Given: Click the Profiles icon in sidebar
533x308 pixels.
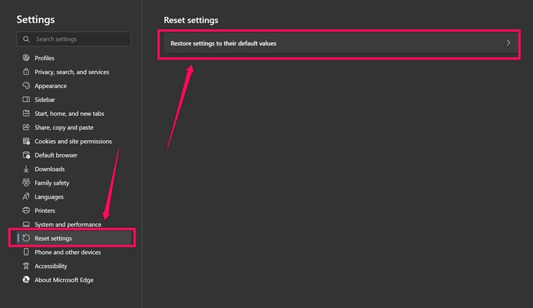Looking at the screenshot, I should pyautogui.click(x=26, y=58).
